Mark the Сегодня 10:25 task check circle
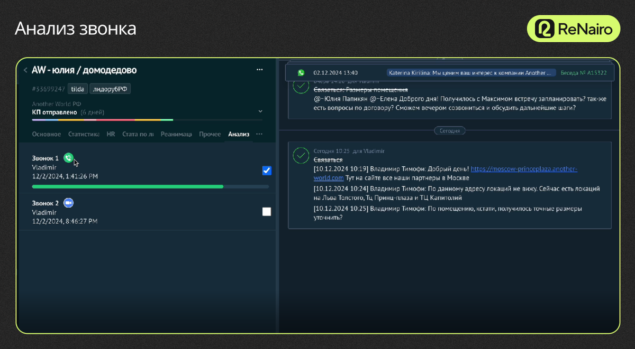The image size is (635, 349). point(301,155)
